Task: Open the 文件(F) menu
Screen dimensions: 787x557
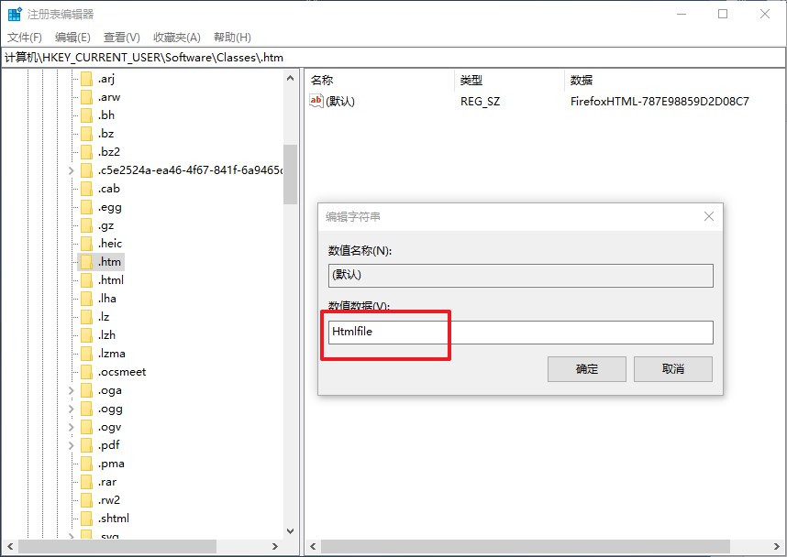Action: coord(25,37)
